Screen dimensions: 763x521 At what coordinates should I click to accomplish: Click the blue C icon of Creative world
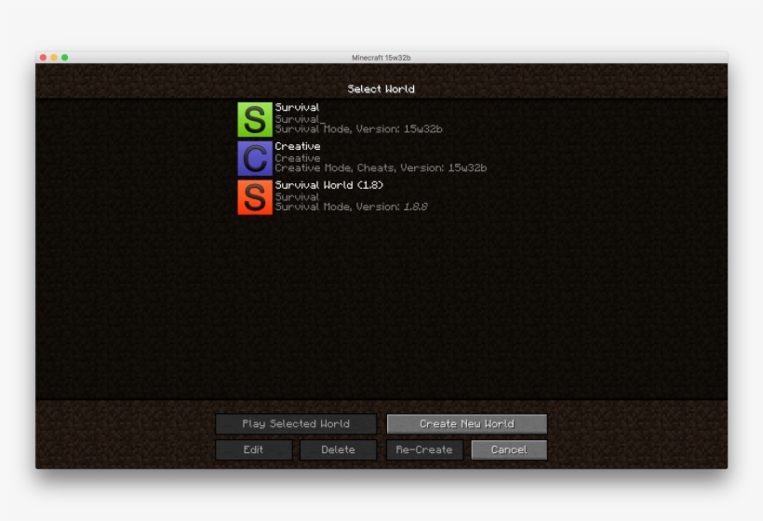click(255, 158)
